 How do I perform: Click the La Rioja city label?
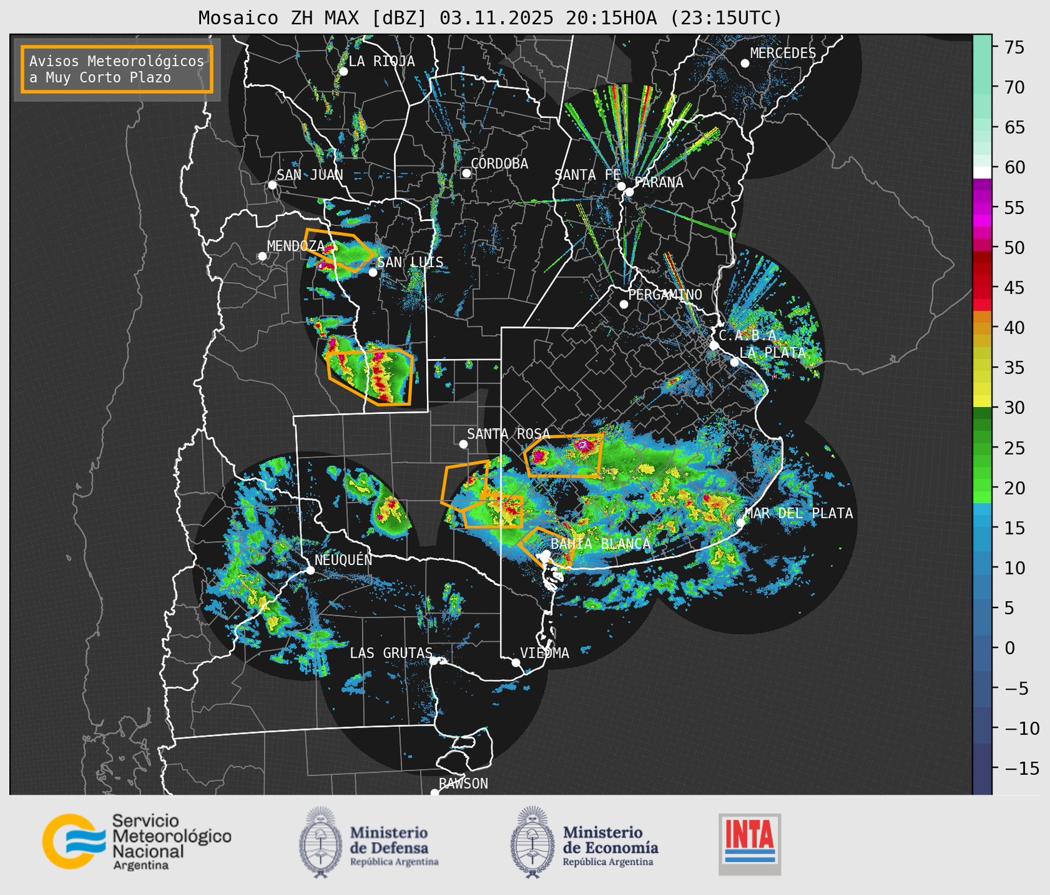381,61
